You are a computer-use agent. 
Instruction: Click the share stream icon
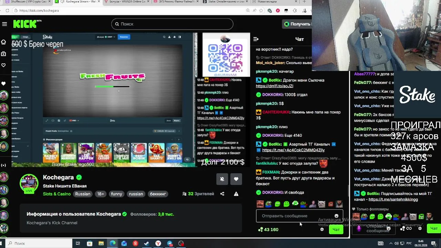[x=222, y=194]
